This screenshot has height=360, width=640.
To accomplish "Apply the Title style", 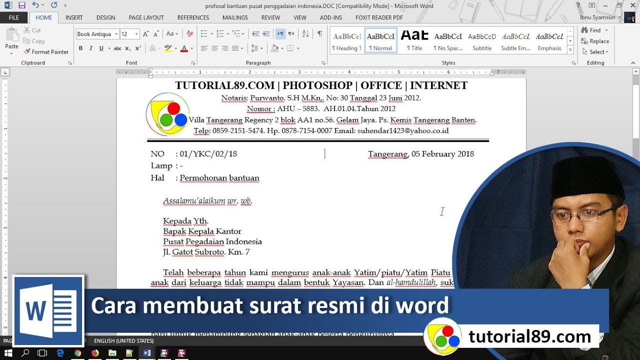I will point(414,41).
